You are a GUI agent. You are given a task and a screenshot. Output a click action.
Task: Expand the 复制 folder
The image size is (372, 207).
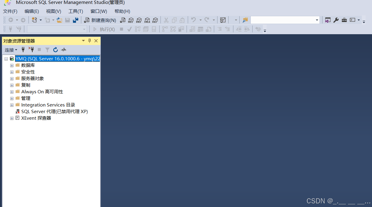click(12, 85)
